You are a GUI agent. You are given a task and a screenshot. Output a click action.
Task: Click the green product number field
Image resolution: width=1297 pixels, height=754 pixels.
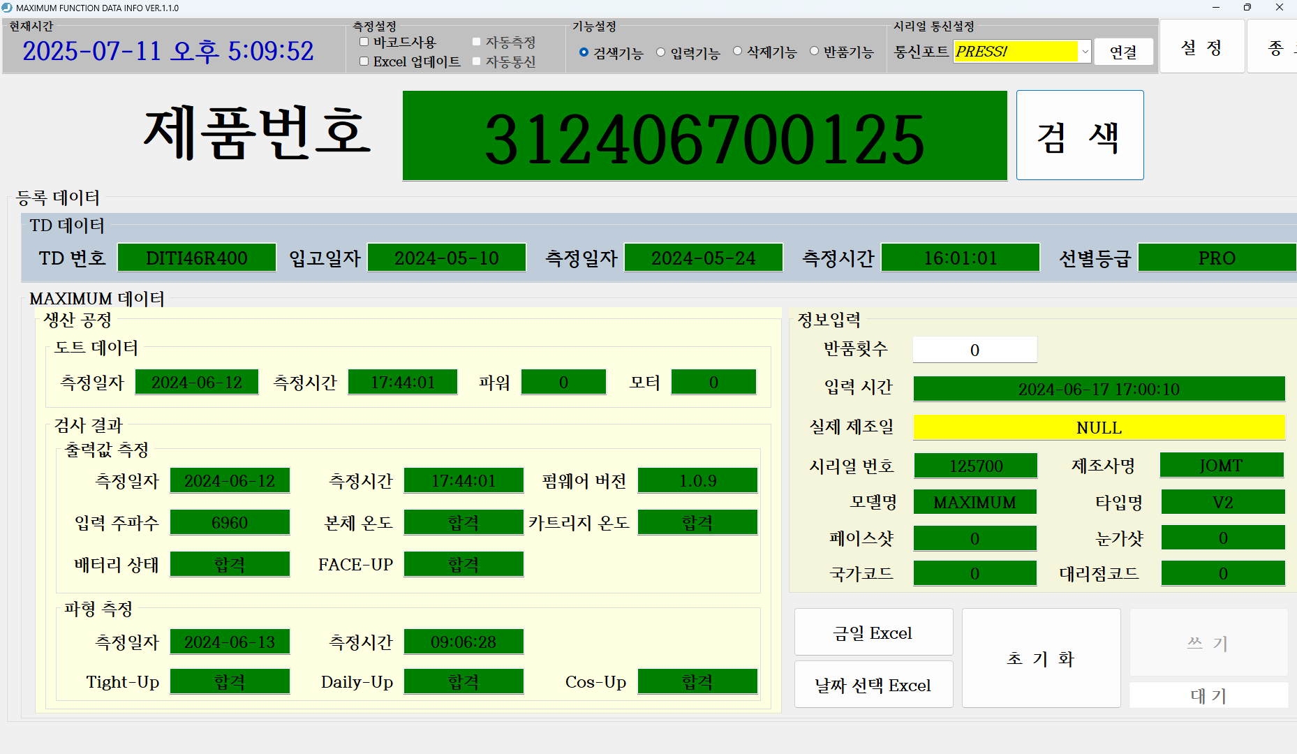point(704,136)
